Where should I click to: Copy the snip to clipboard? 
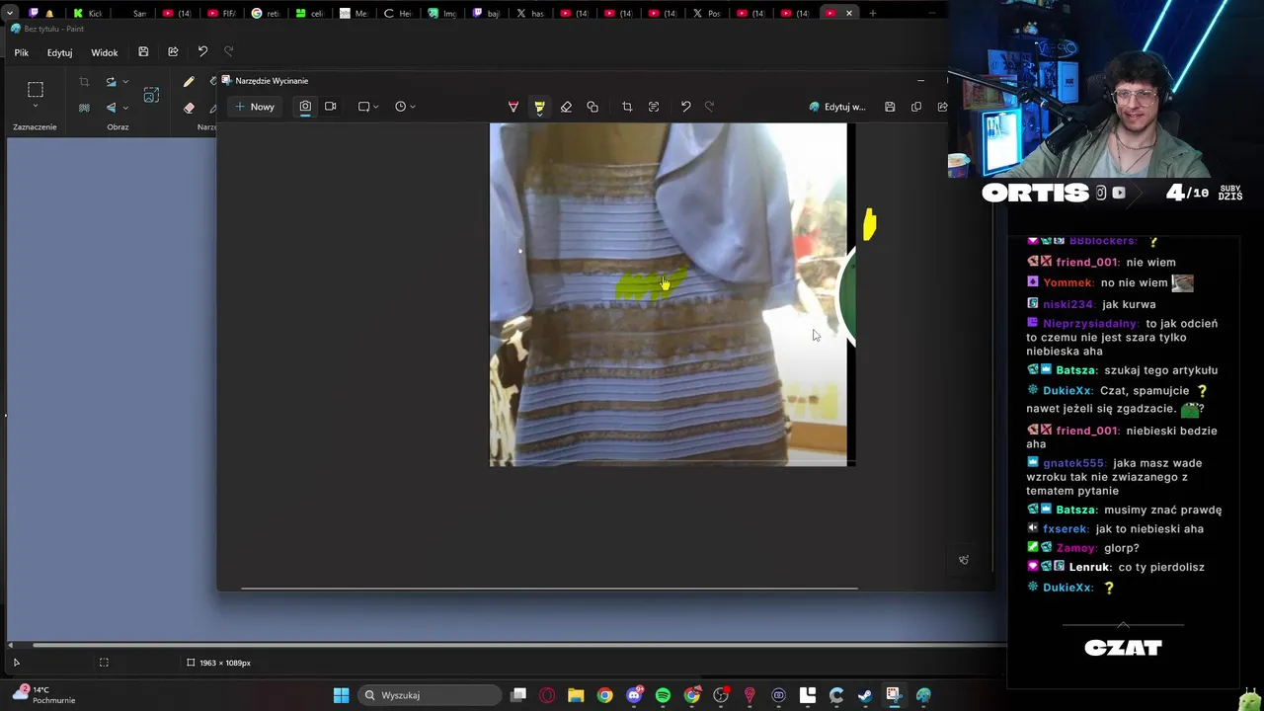(916, 107)
